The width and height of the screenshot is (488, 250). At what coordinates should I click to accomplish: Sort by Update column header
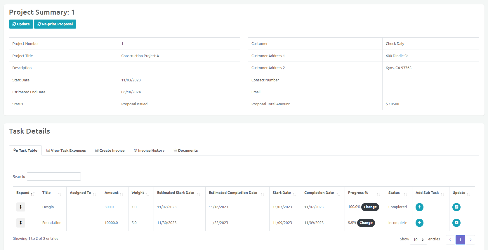tap(462, 193)
